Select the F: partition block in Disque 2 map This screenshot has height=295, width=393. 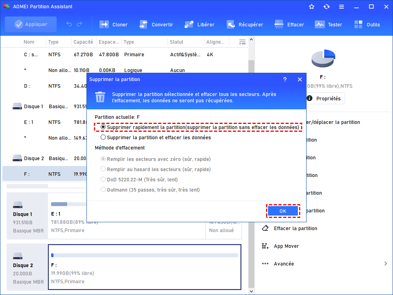coord(145,267)
